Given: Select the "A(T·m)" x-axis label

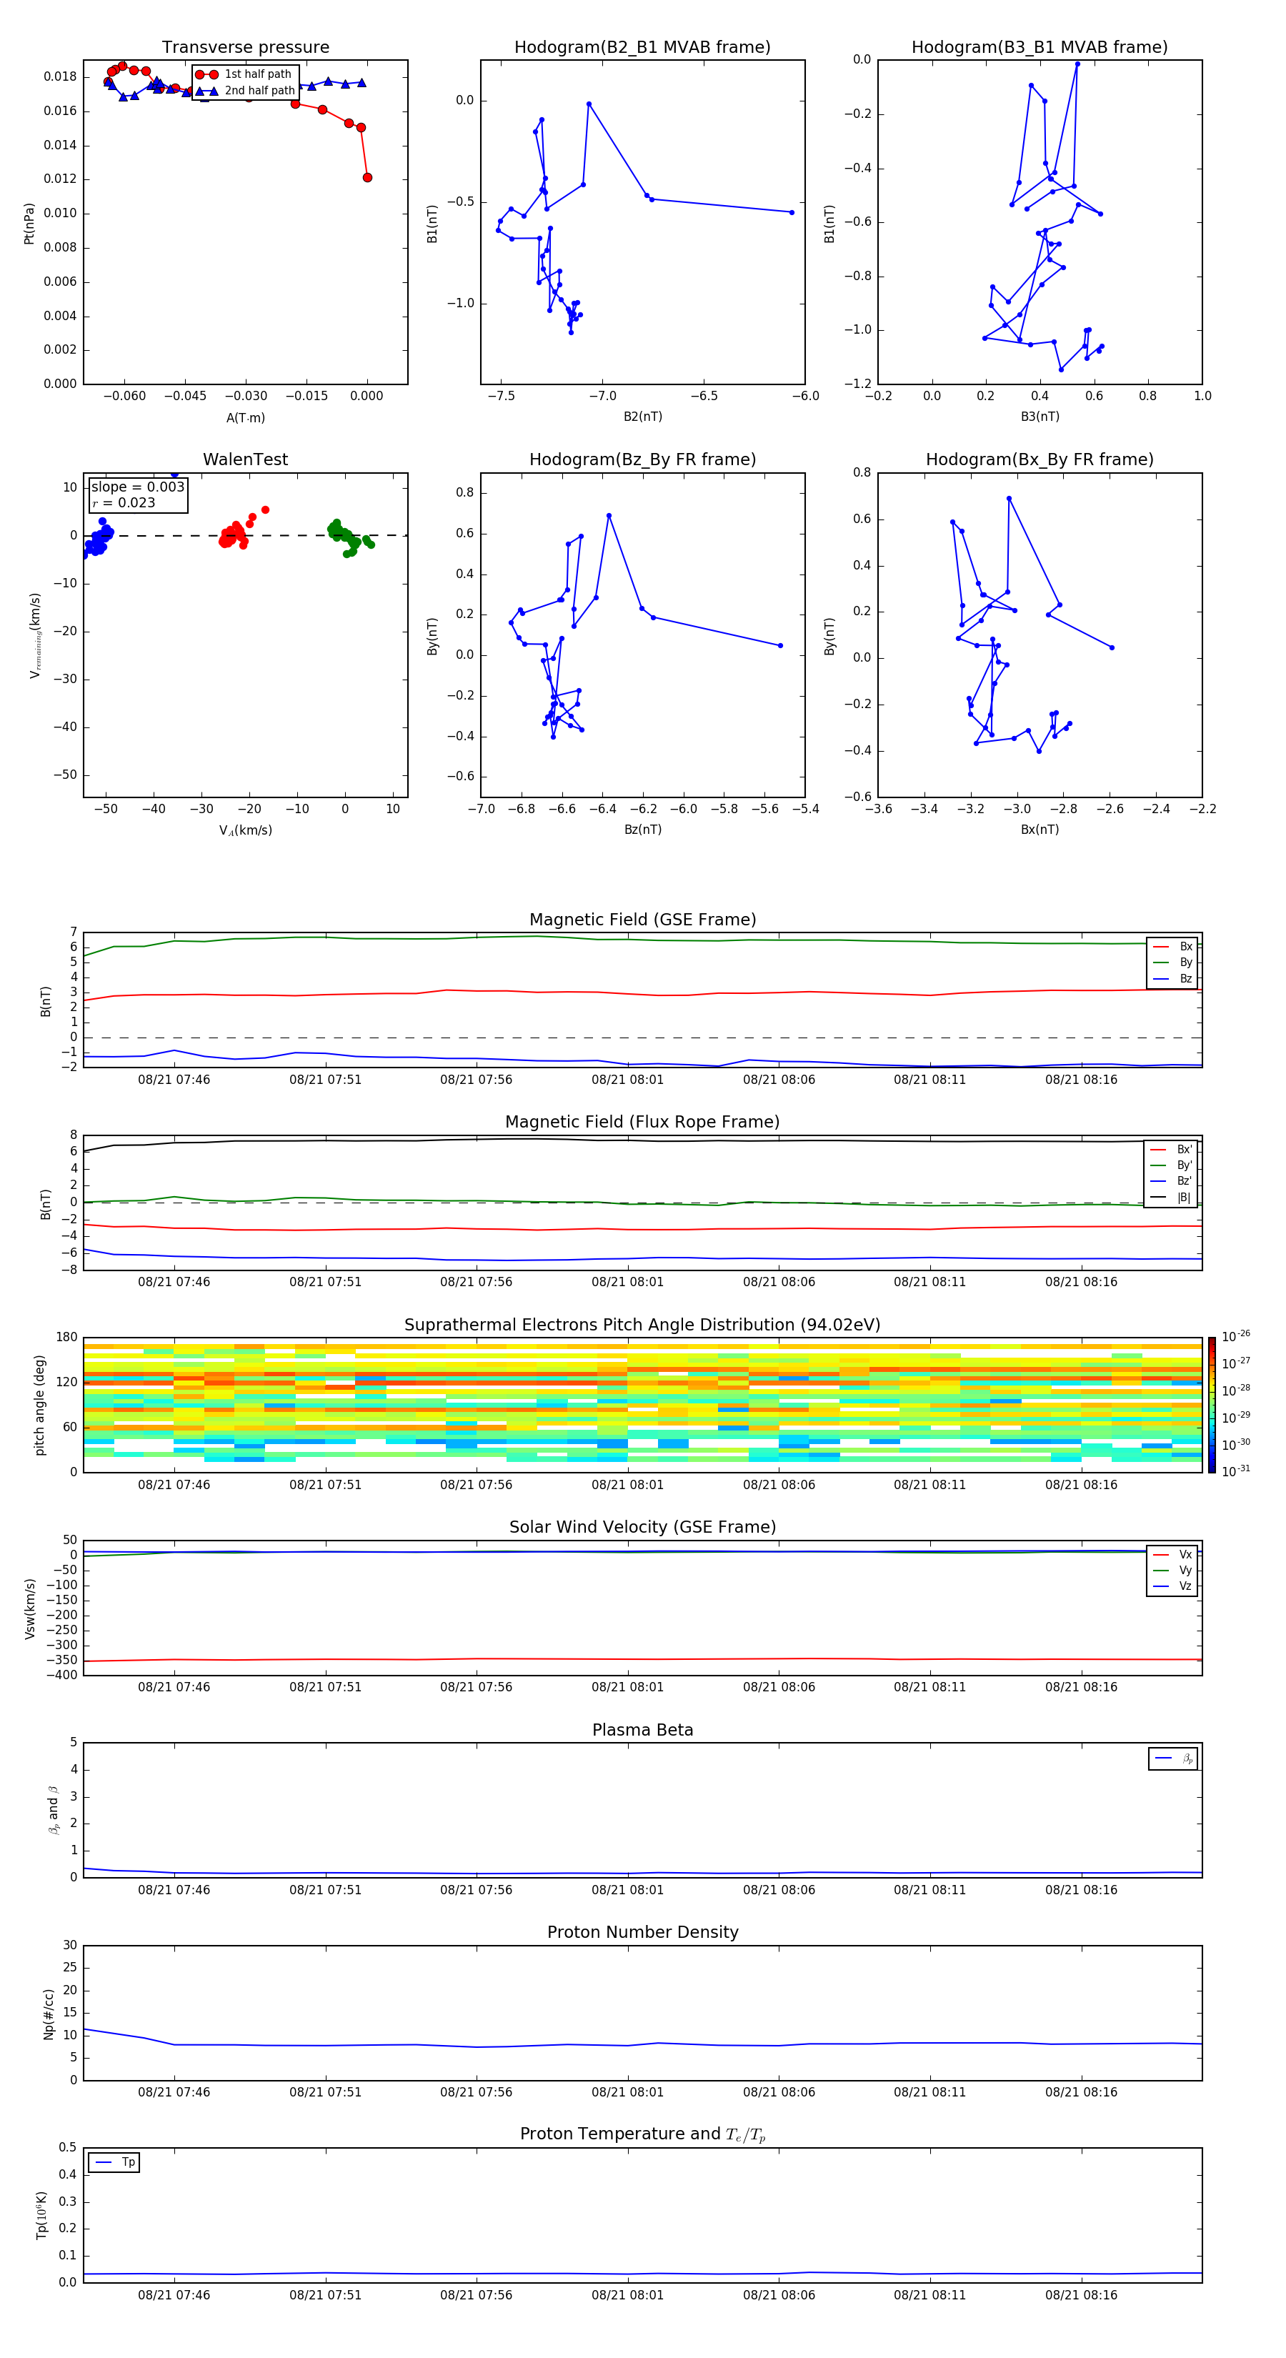Looking at the screenshot, I should tap(245, 417).
